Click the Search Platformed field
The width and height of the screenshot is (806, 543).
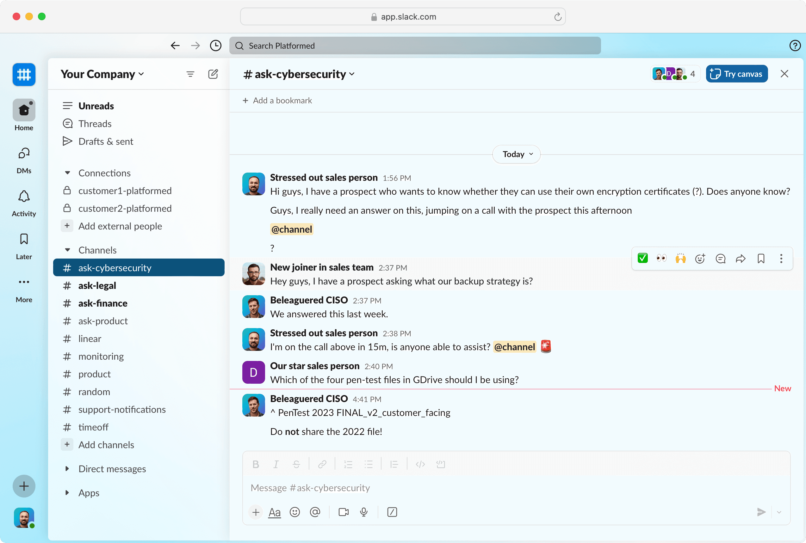click(415, 46)
